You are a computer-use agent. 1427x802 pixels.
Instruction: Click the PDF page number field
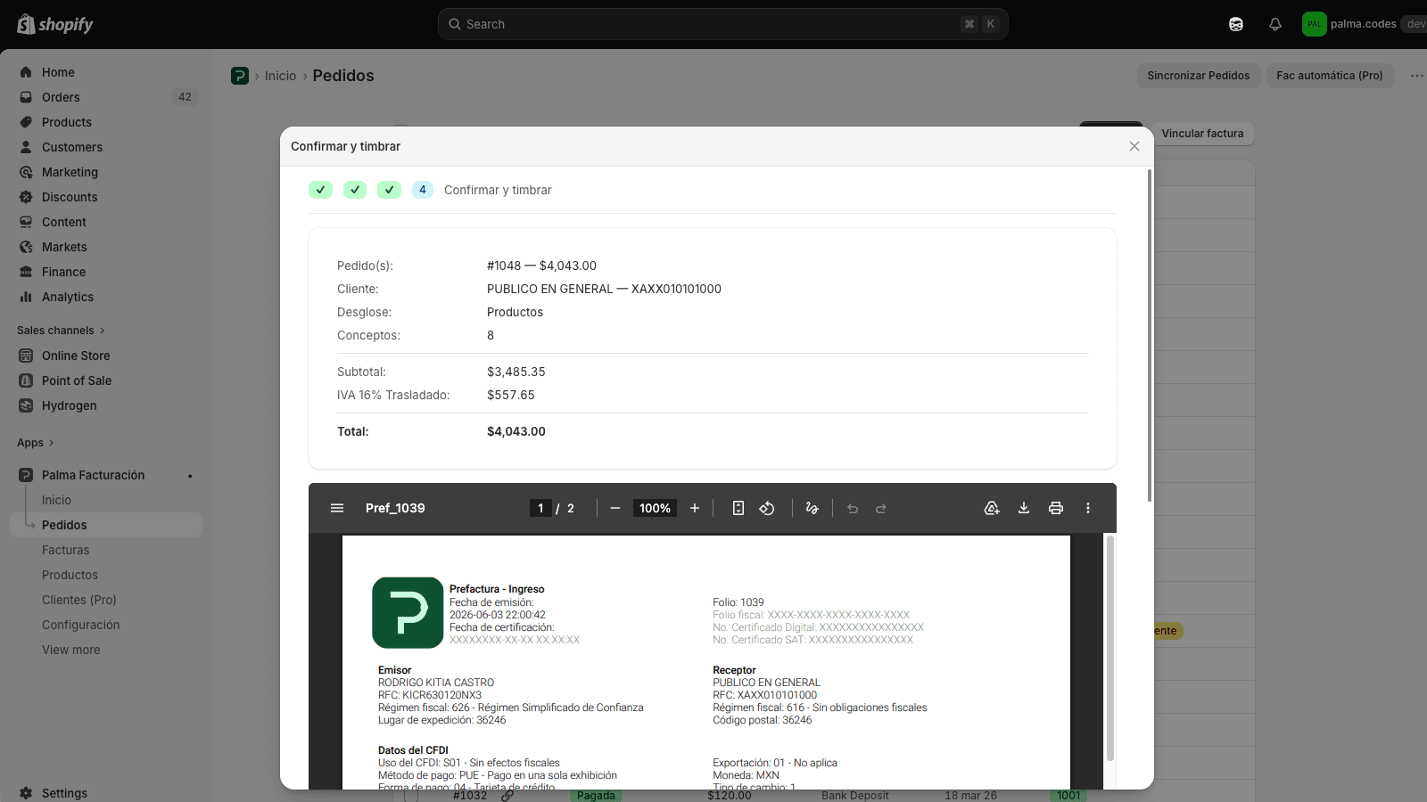pyautogui.click(x=540, y=508)
